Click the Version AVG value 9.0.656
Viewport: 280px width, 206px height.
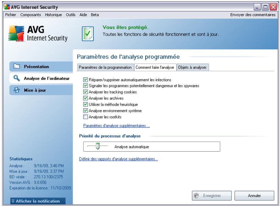tap(40, 182)
